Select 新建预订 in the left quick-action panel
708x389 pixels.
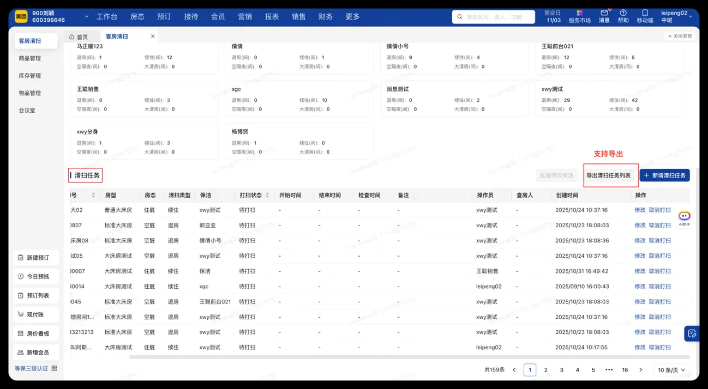pyautogui.click(x=35, y=257)
